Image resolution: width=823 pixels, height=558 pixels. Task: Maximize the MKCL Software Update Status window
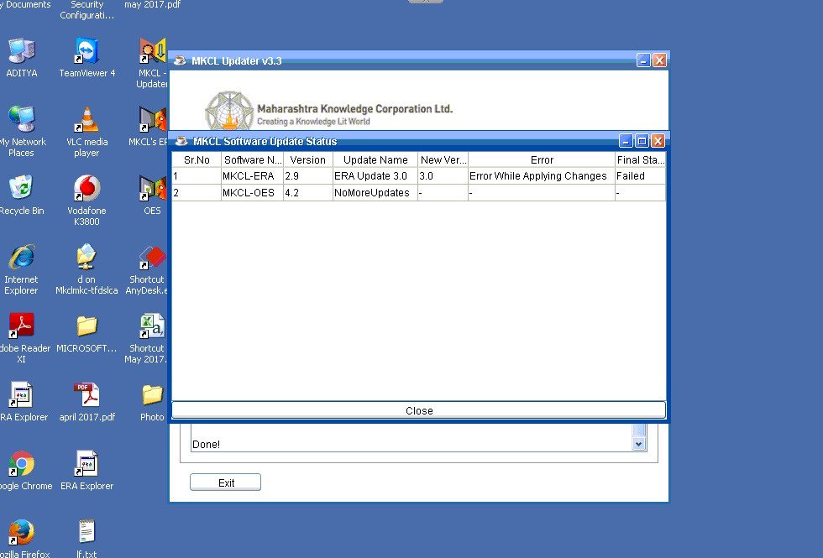pyautogui.click(x=642, y=141)
